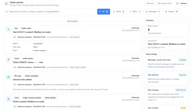This screenshot has height=110, width=192.
Task: Click the 02/10/2026 date separator chip
Action: click(73, 21)
